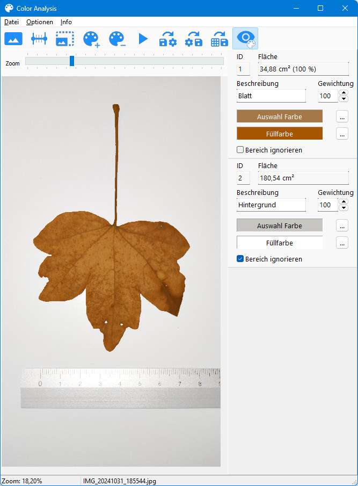This screenshot has width=358, height=486.
Task: Open the Datei menu
Action: (x=11, y=22)
